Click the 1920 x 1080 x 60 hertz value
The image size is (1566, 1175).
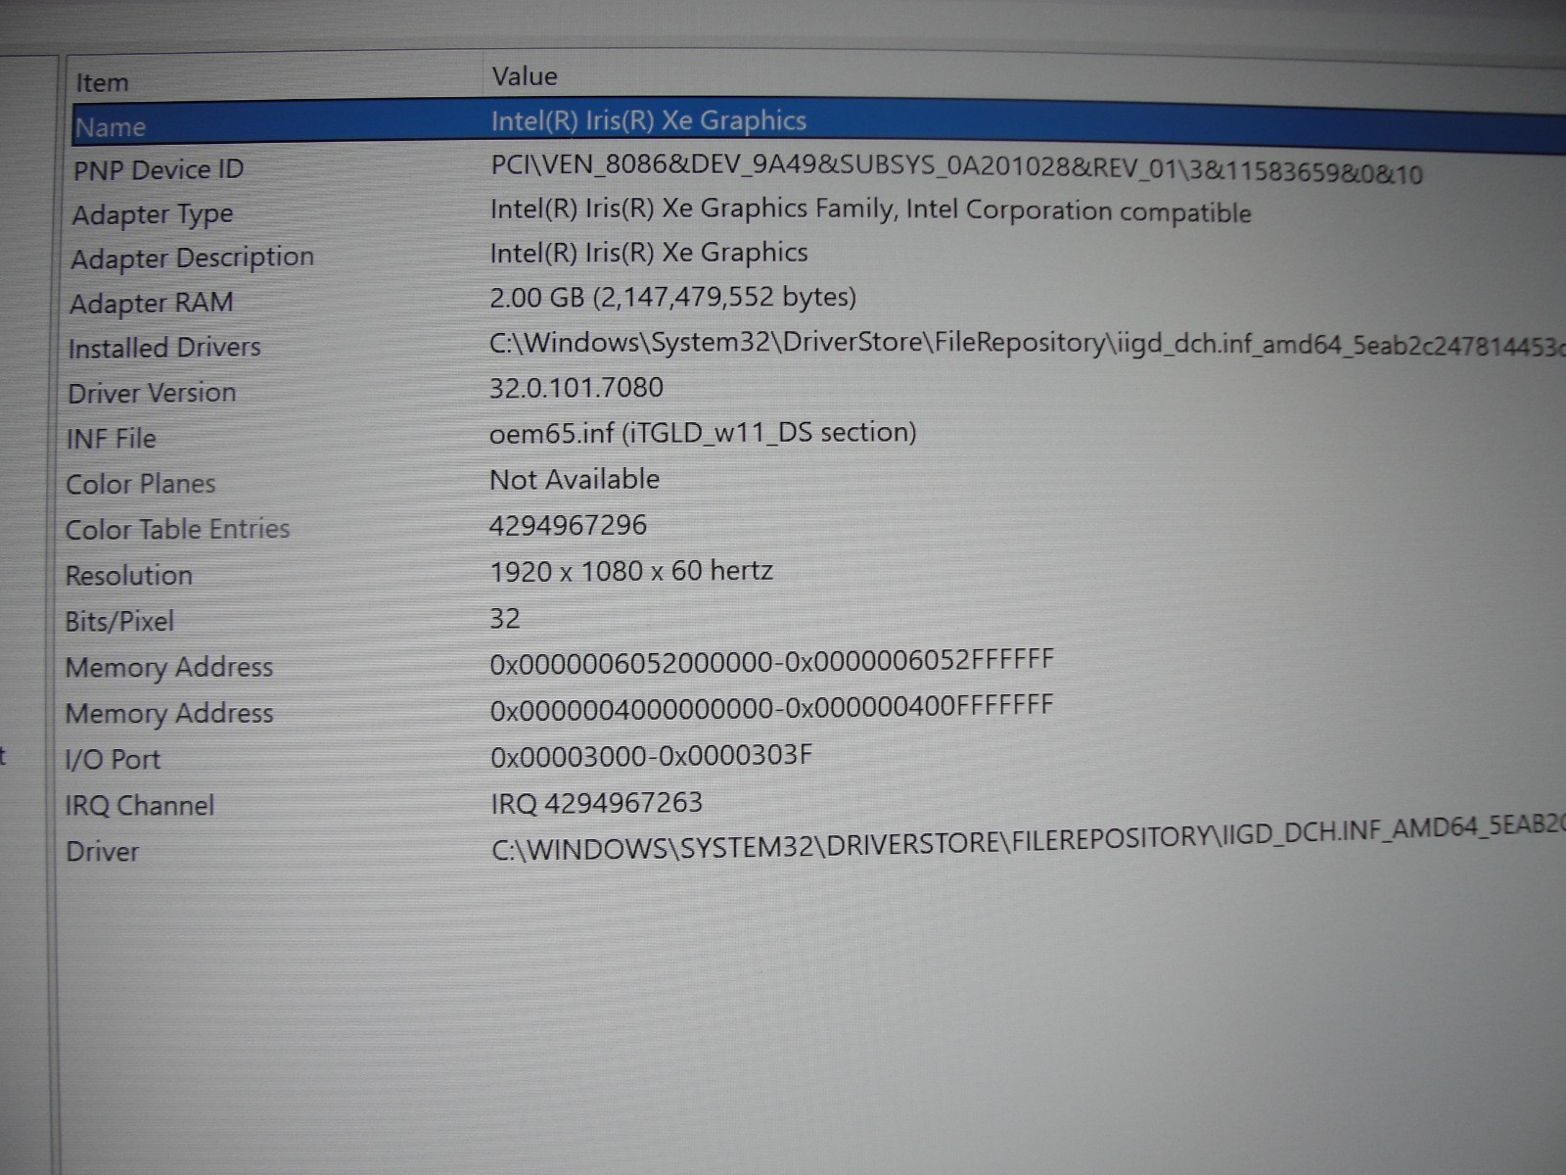coord(631,571)
